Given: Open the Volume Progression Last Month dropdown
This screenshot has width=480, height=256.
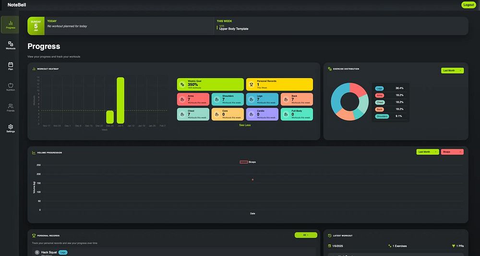Looking at the screenshot, I should coord(428,151).
